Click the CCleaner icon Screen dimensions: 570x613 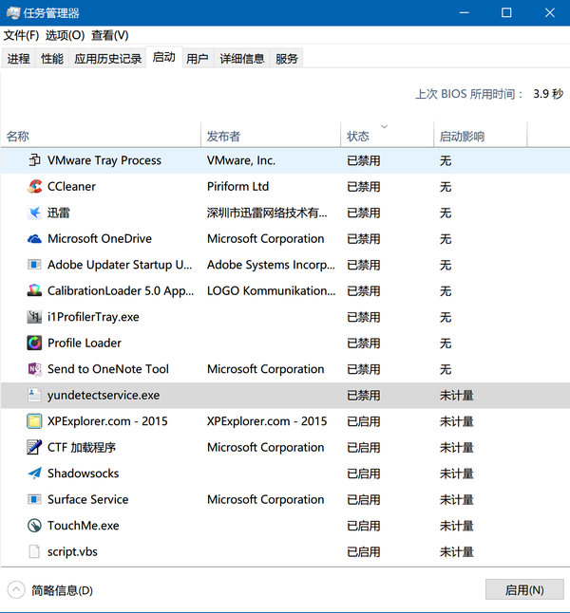(x=34, y=187)
